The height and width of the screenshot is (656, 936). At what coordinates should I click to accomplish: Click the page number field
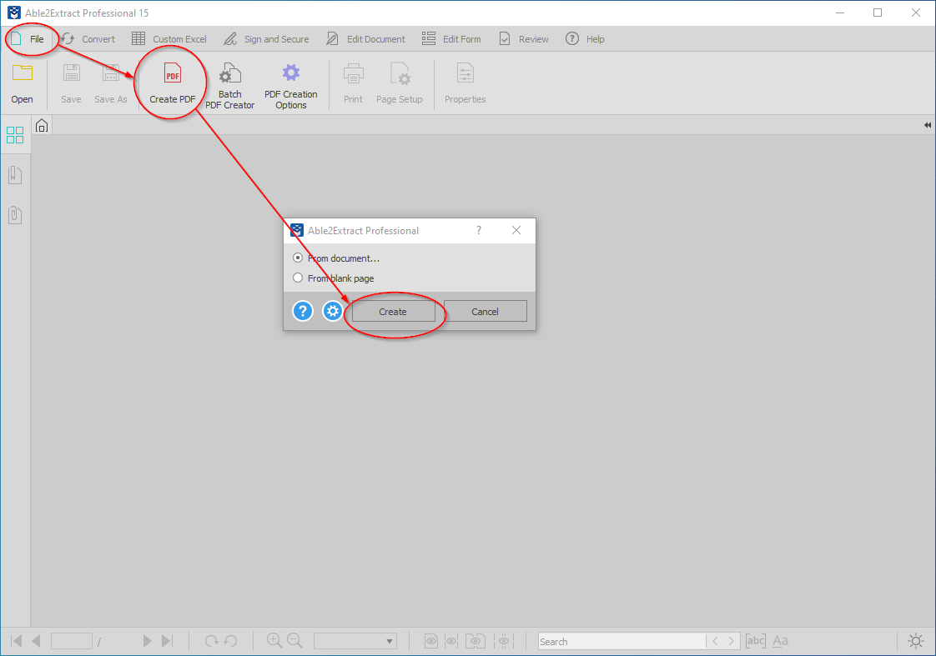[72, 641]
